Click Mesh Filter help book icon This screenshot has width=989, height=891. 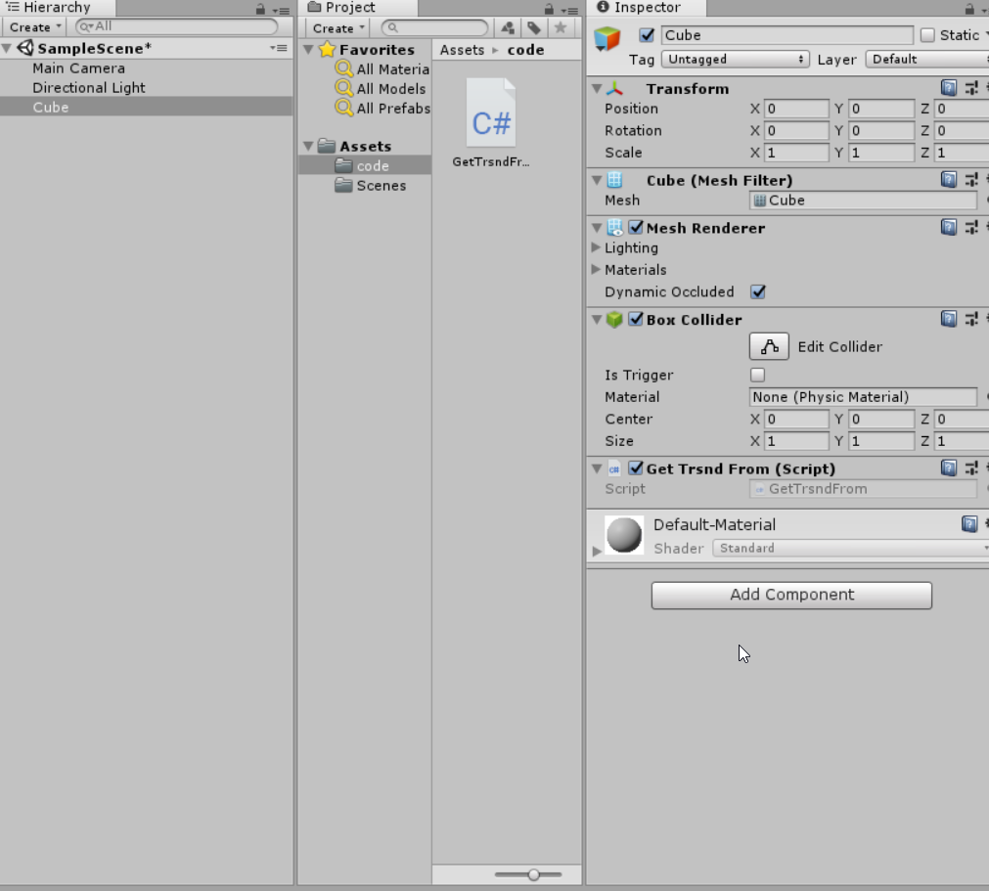949,180
